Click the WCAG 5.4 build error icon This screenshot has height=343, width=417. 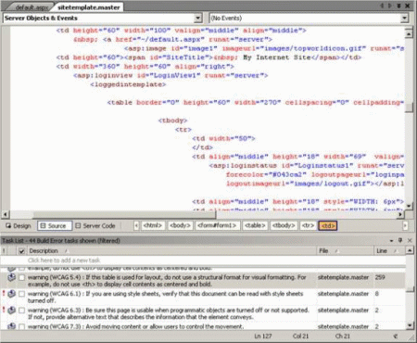(12, 277)
